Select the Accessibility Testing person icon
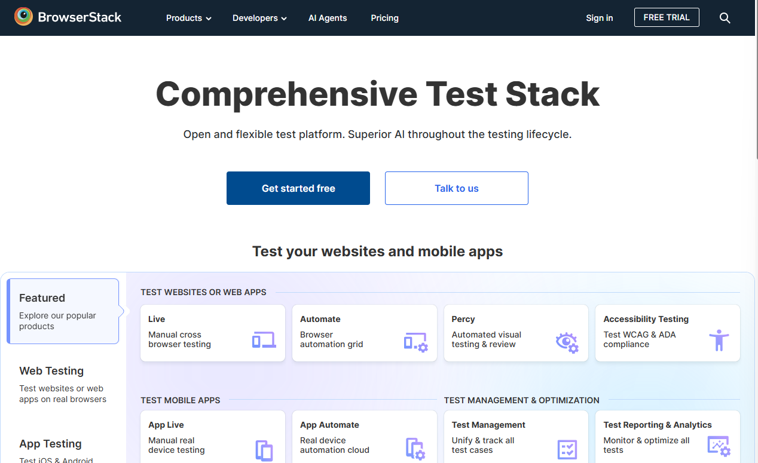Image resolution: width=758 pixels, height=463 pixels. [x=719, y=339]
